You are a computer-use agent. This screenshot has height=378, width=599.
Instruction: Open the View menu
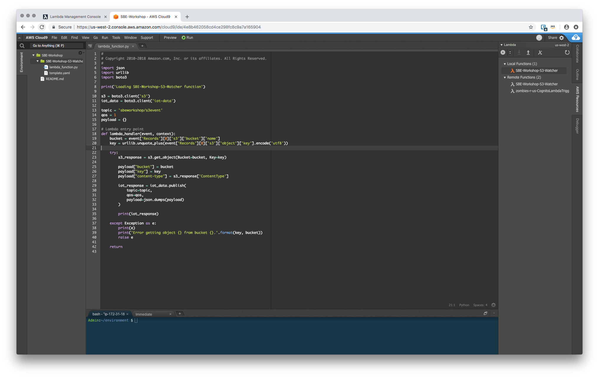(x=85, y=38)
